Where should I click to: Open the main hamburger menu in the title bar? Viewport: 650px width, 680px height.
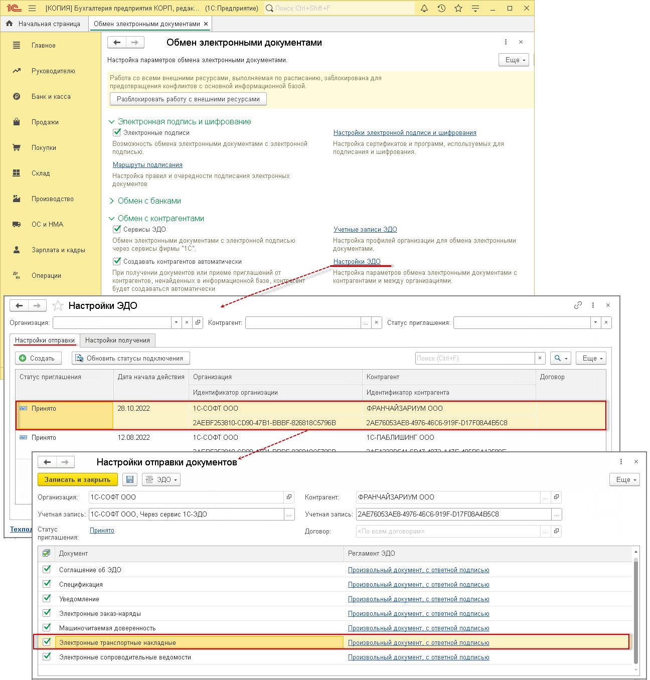point(32,9)
